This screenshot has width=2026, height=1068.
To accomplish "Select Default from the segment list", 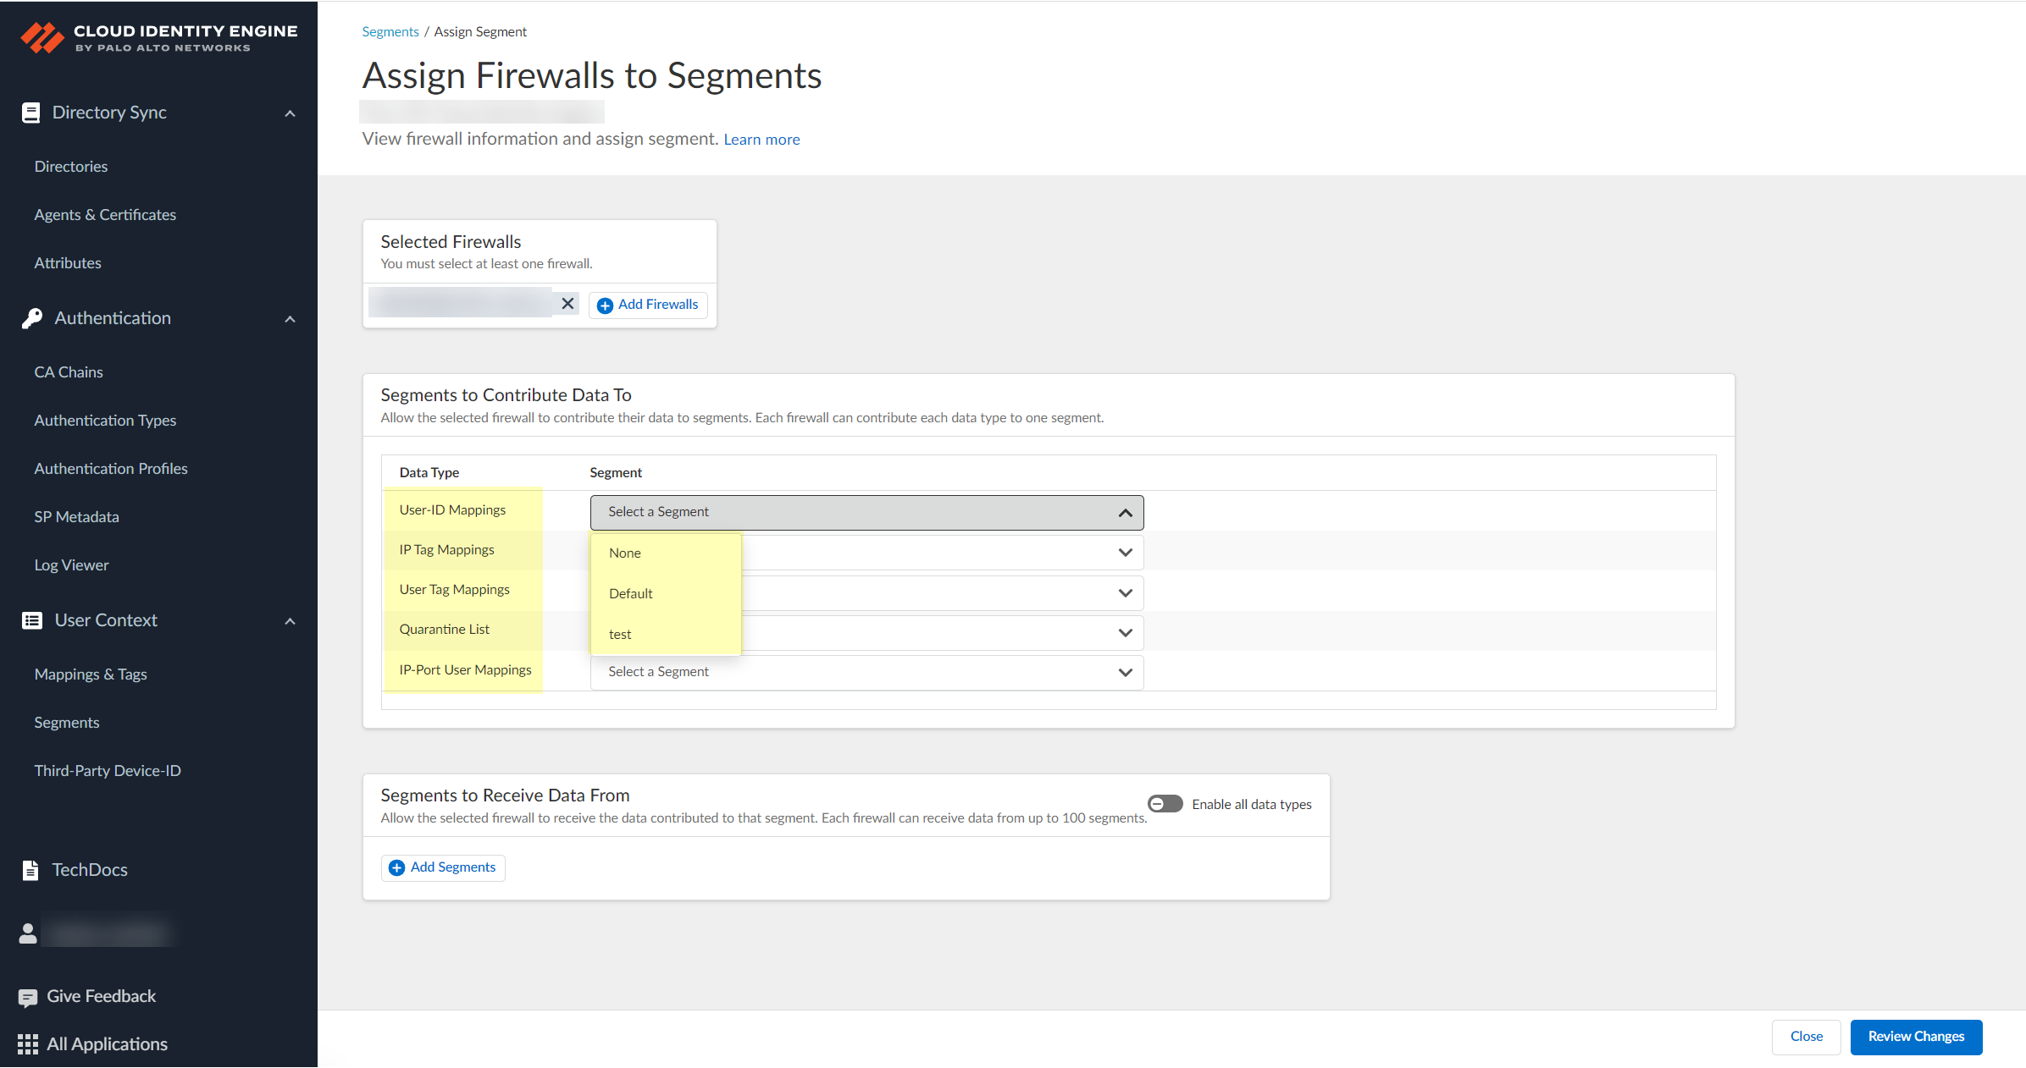I will point(631,594).
